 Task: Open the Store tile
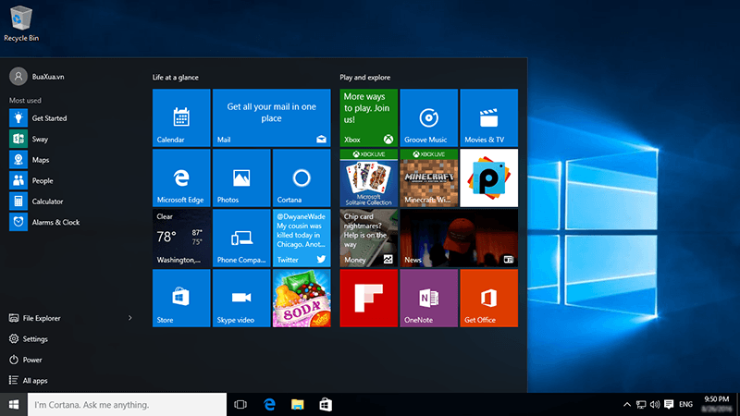[x=181, y=298]
